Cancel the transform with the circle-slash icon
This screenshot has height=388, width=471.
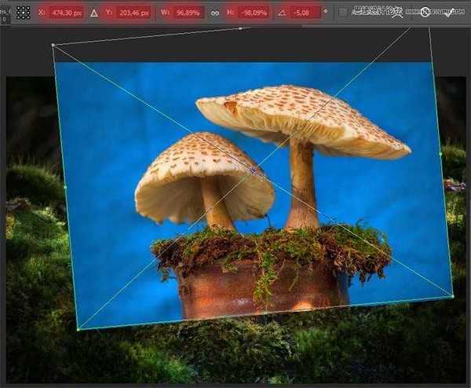tap(425, 12)
